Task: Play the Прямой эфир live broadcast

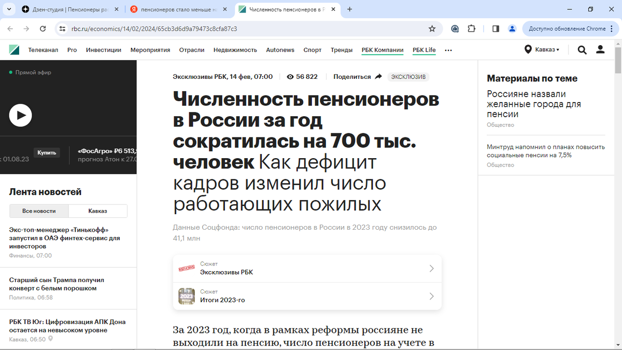Action: coord(20,115)
